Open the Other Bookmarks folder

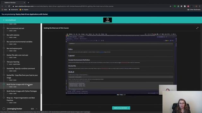pos(194,10)
